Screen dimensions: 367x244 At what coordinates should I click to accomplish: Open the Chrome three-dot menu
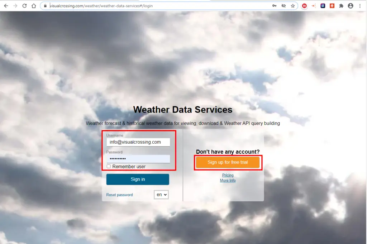(360, 6)
